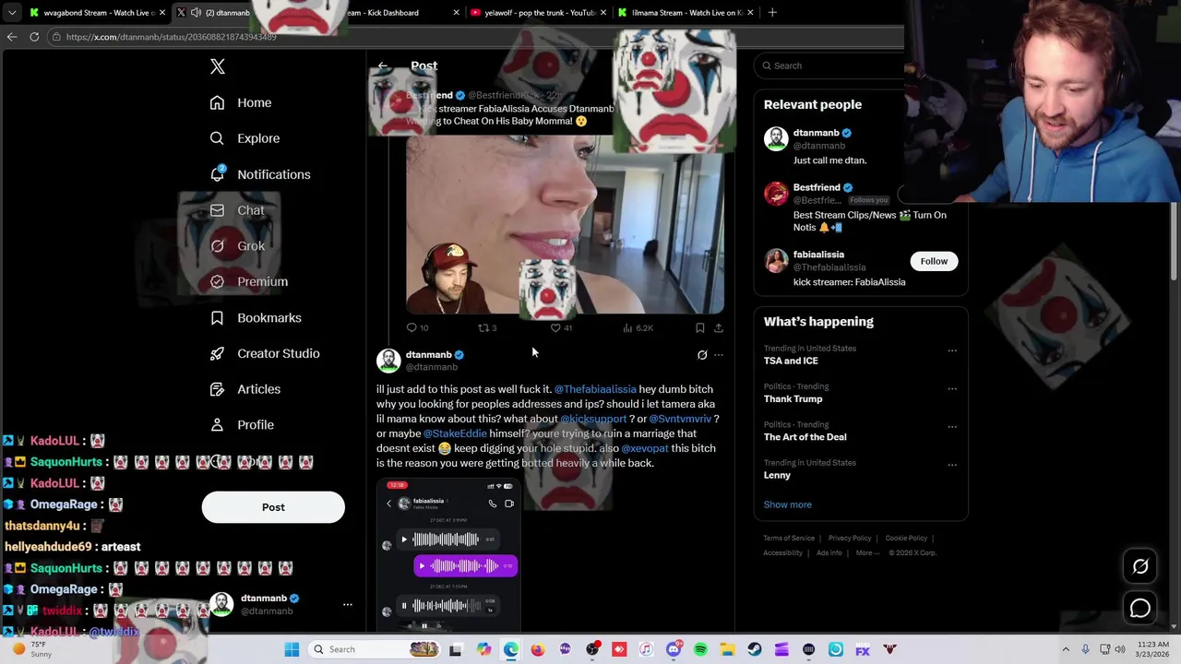Follow fabiaalissia in Relevant people
The height and width of the screenshot is (664, 1181).
[934, 261]
